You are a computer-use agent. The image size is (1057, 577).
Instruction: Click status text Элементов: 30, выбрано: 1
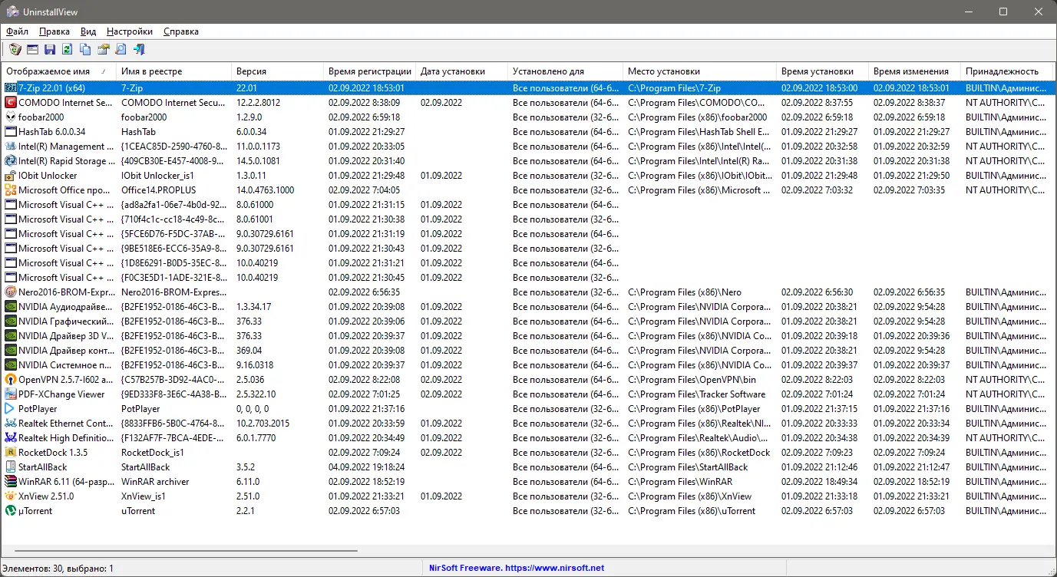point(58,568)
